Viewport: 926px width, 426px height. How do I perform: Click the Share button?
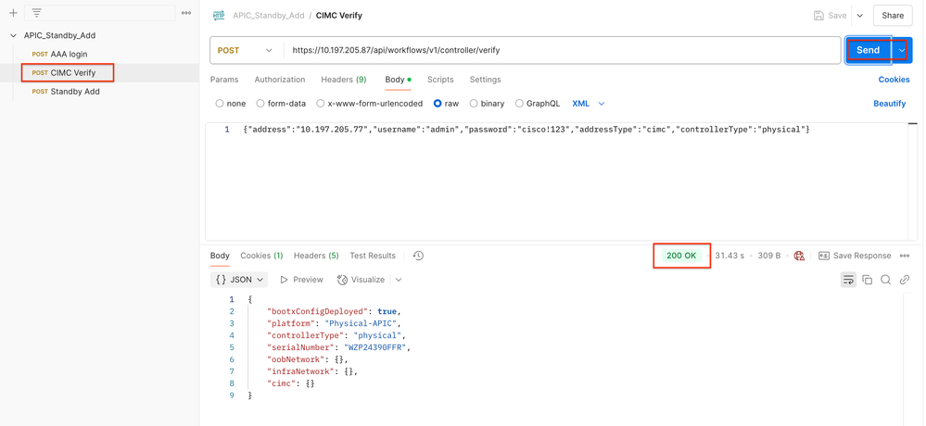click(x=893, y=16)
